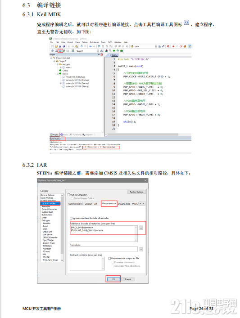This screenshot has height=318, width=240.
Task: Select C/C++ Compiler in Category list
Action: (x=50, y=203)
